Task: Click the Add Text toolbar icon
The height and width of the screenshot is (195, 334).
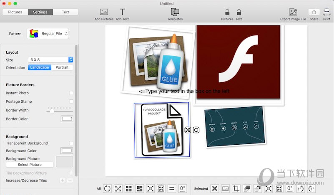Action: (x=122, y=12)
